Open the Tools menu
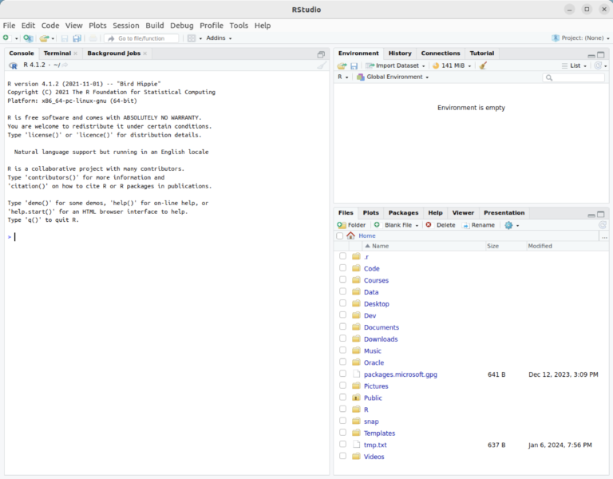Image resolution: width=613 pixels, height=479 pixels. click(239, 26)
